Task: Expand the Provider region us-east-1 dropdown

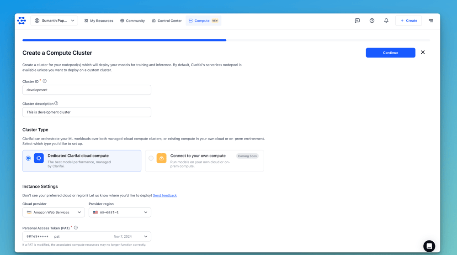Action: click(x=120, y=212)
